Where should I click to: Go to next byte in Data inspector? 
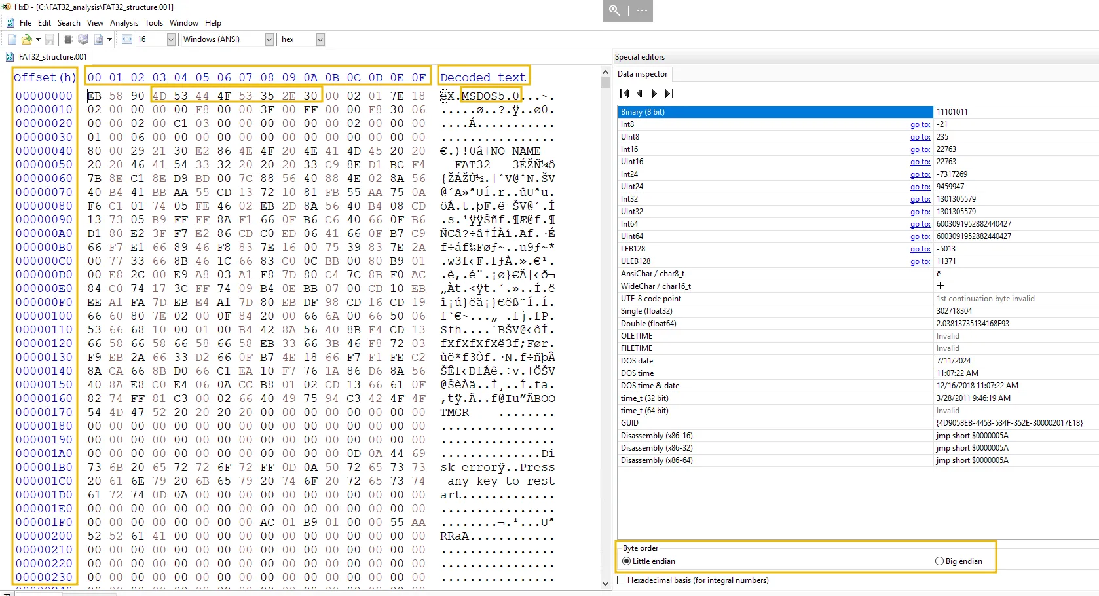[x=654, y=94]
